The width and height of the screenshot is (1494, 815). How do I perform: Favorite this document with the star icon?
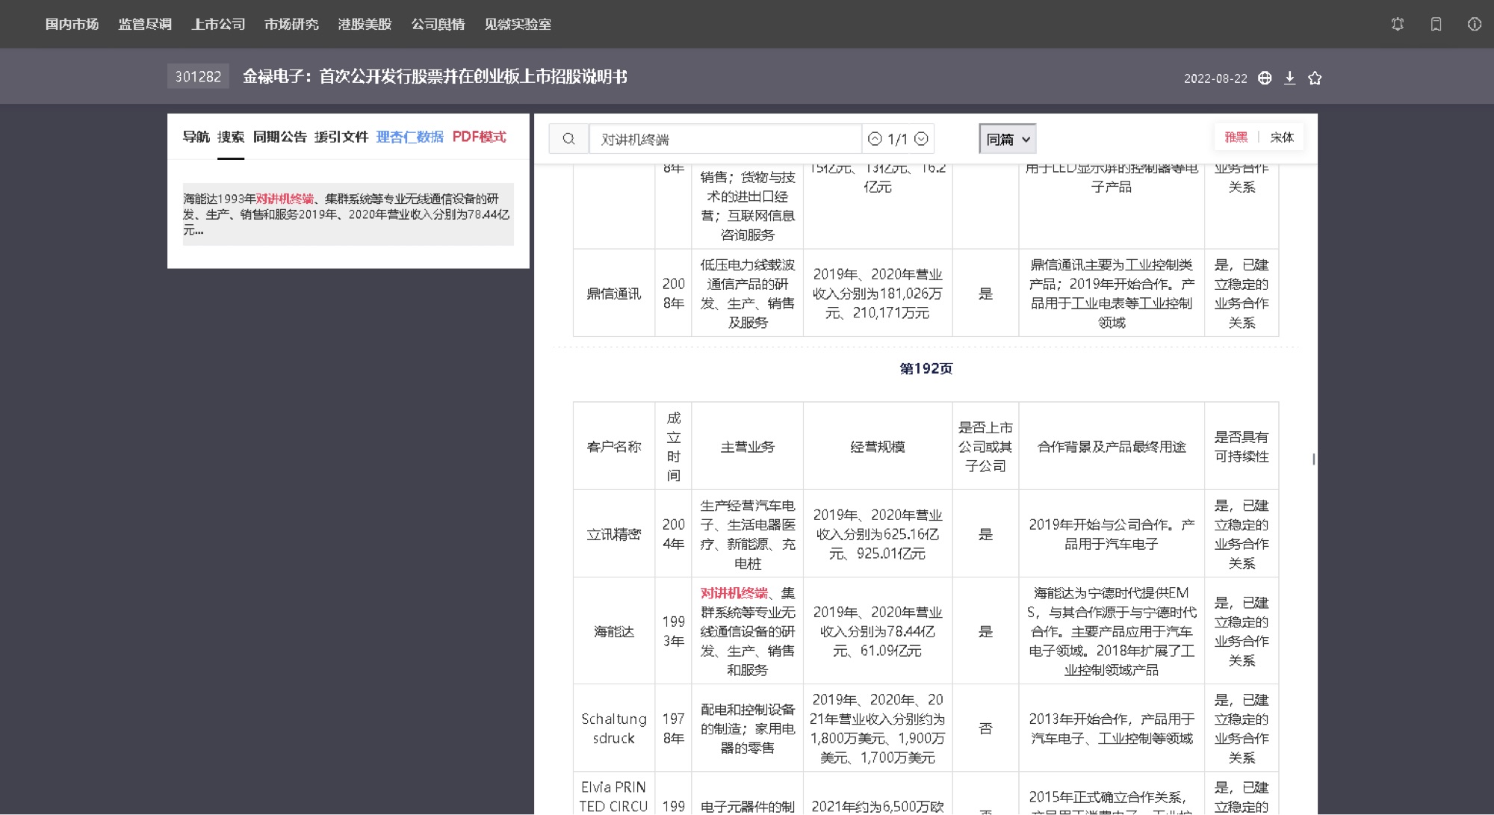tap(1315, 78)
